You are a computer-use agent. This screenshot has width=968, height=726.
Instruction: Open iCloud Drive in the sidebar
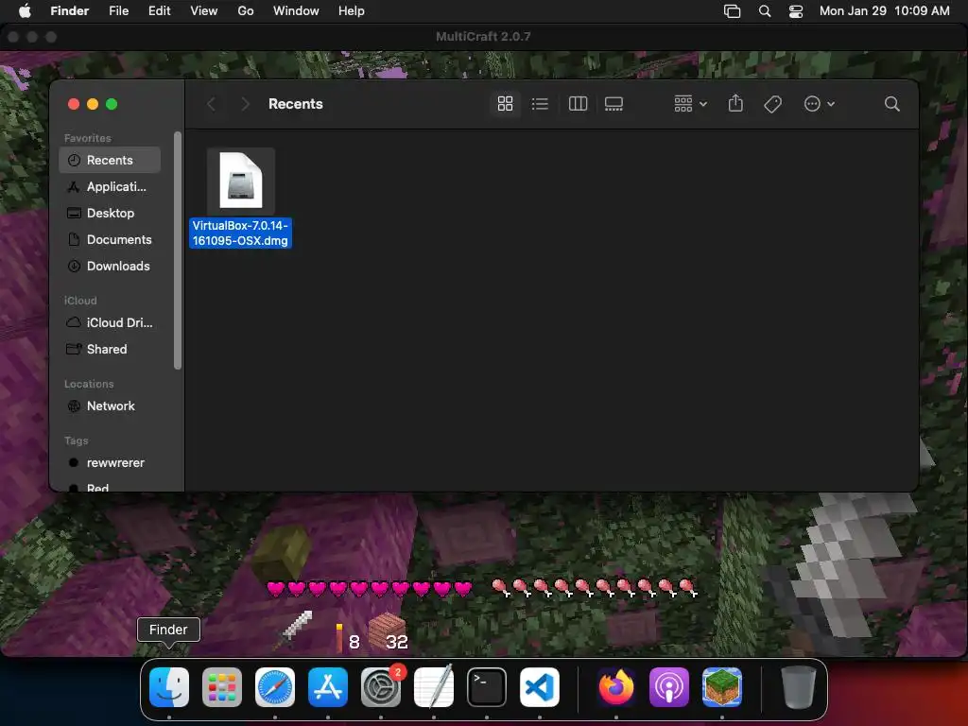click(110, 322)
